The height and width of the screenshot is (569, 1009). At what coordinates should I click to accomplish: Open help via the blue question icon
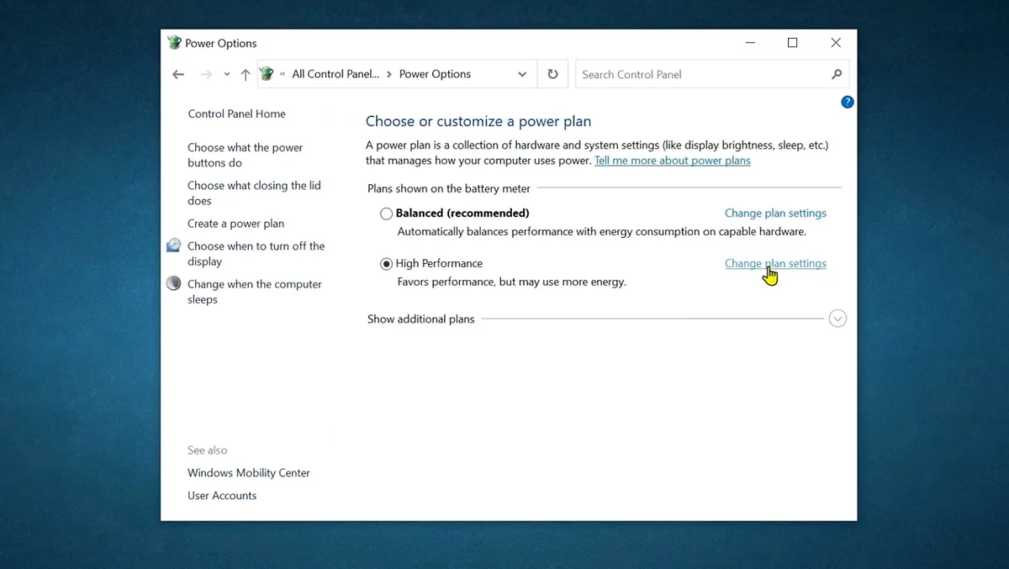(x=848, y=102)
